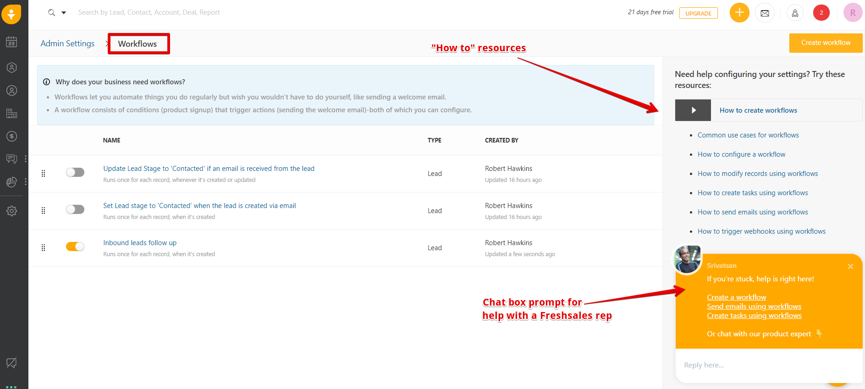Click the email envelope icon in header
Screen dimensions: 865x389
click(x=765, y=13)
